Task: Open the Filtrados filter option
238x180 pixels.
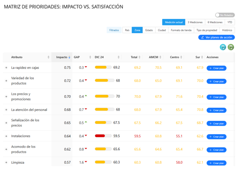Action: 114,30
